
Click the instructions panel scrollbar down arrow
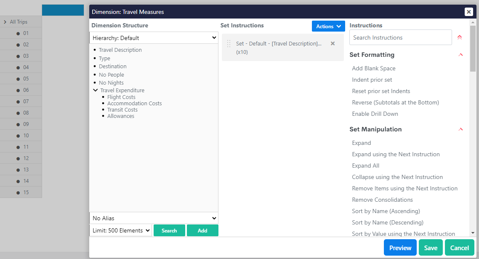(x=473, y=232)
